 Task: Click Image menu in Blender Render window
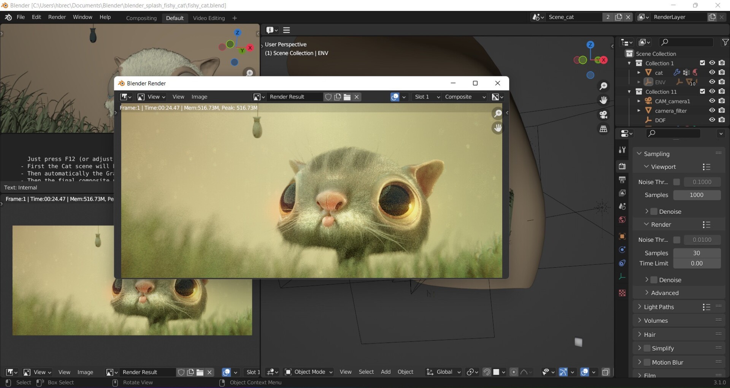pos(199,97)
